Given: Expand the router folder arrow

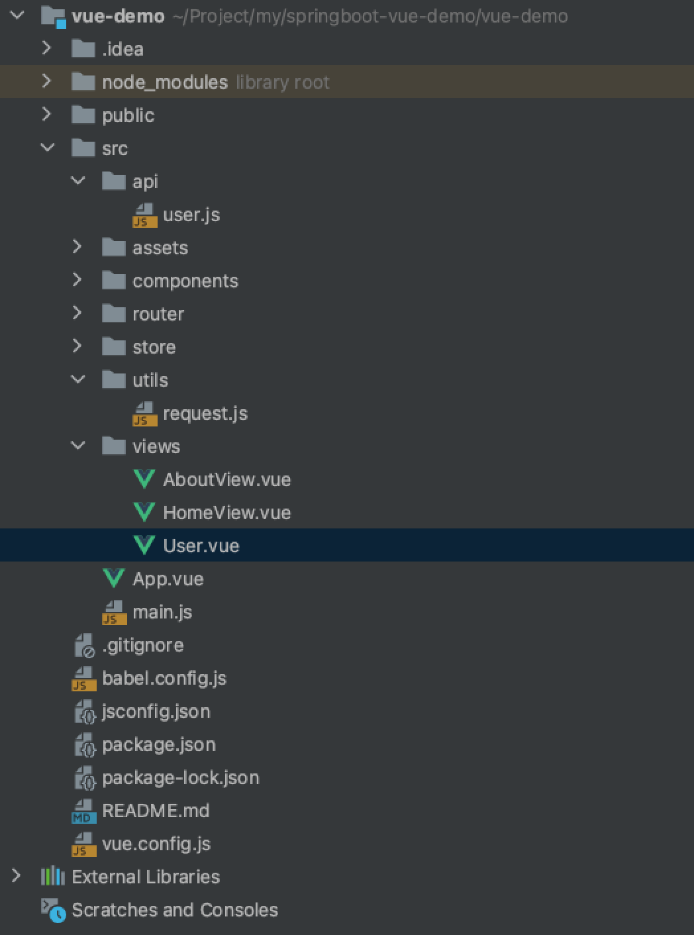Looking at the screenshot, I should [77, 313].
